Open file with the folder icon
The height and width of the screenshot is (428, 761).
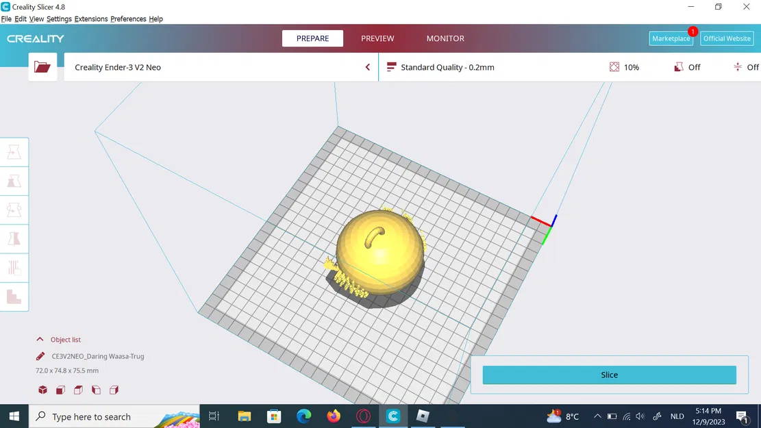(42, 67)
